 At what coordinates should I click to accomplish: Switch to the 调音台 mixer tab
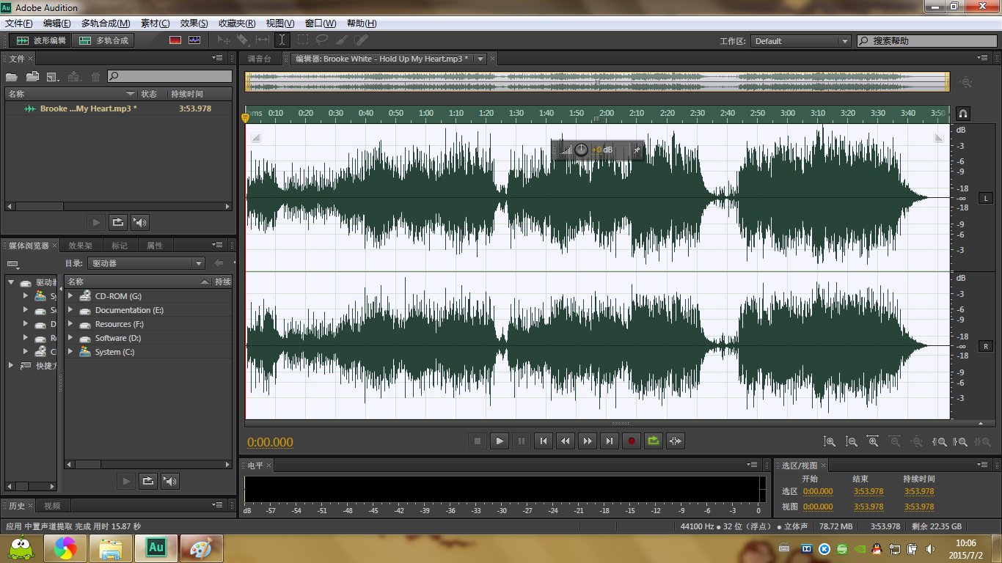(259, 59)
